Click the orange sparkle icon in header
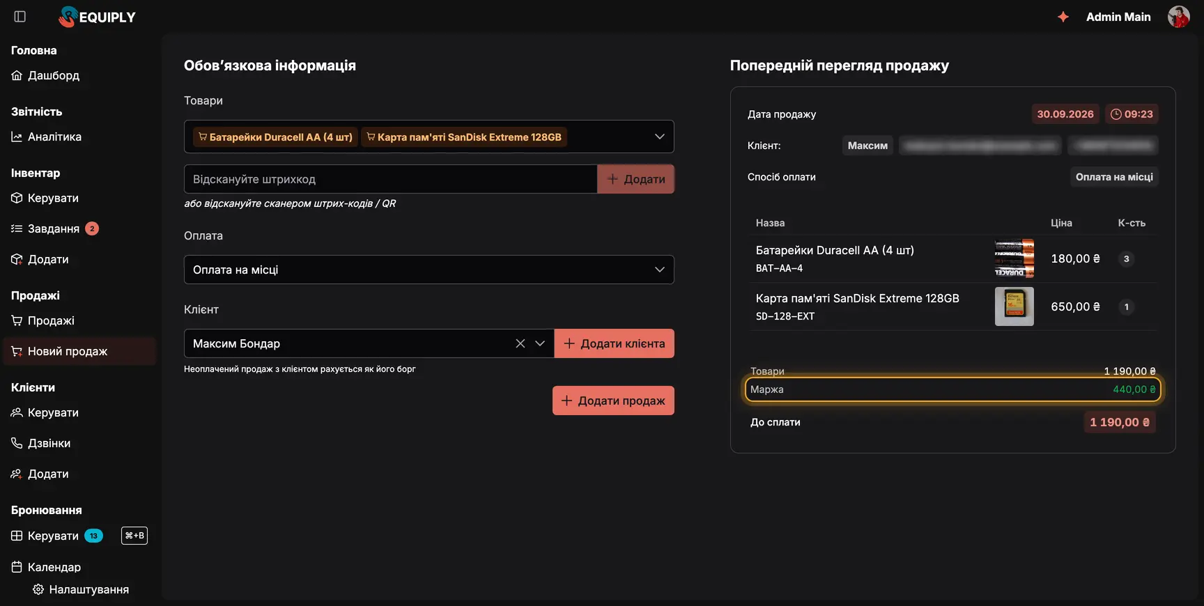The image size is (1204, 606). point(1063,17)
